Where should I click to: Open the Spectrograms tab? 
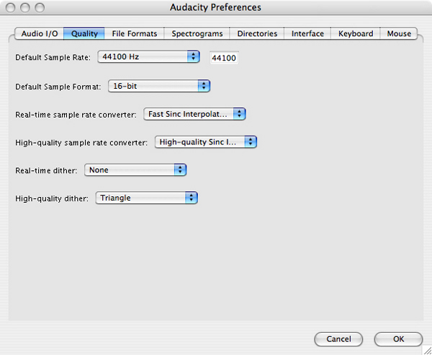click(x=197, y=34)
